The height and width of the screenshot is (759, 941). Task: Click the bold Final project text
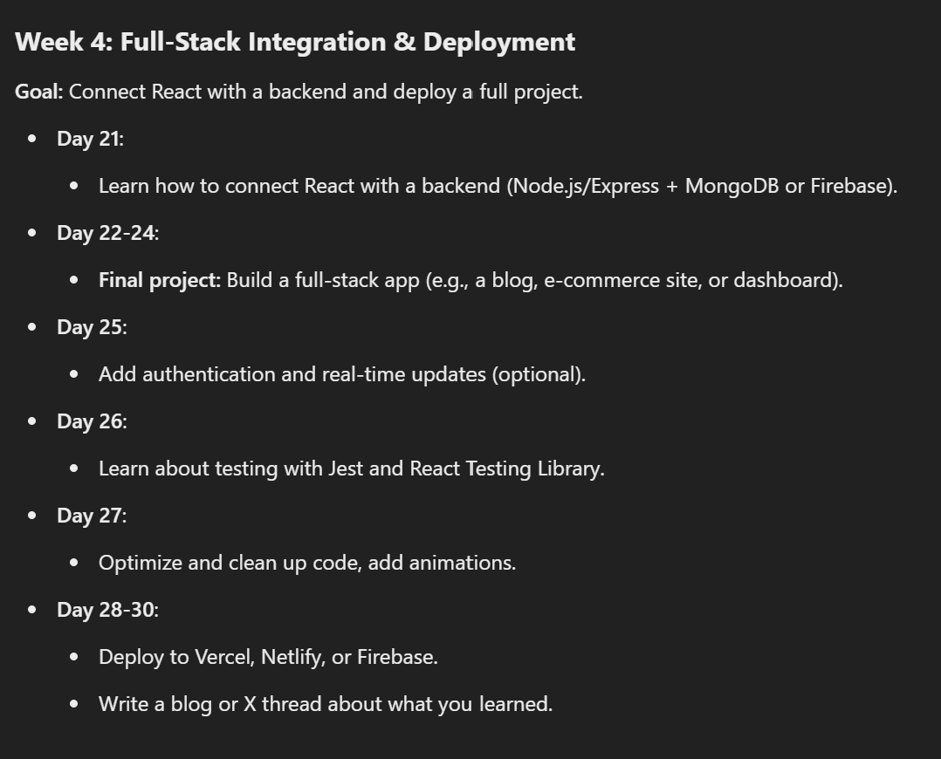pyautogui.click(x=160, y=280)
